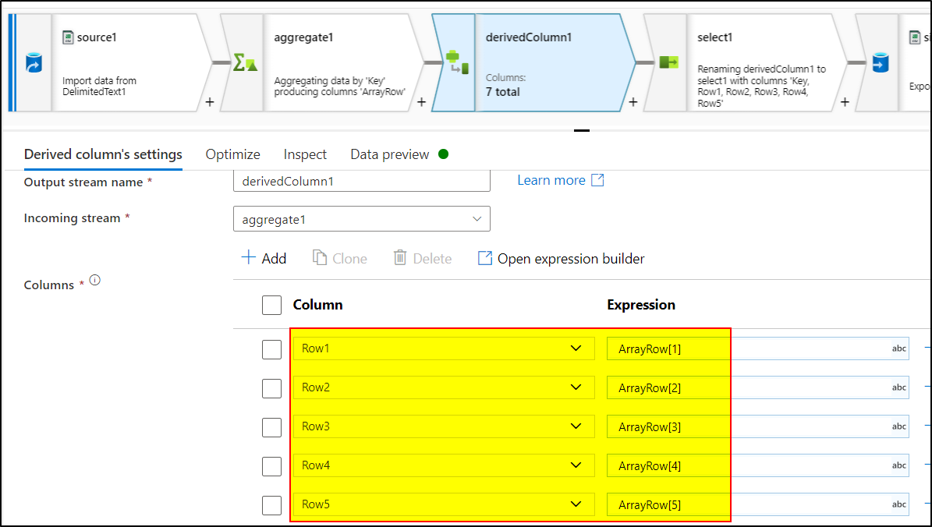932x527 pixels.
Task: Click plus icon after select1 node
Action: pos(845,102)
